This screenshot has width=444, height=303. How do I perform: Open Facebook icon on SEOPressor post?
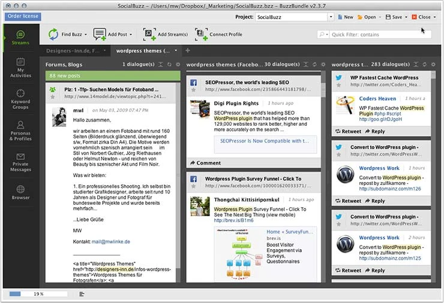point(193,83)
